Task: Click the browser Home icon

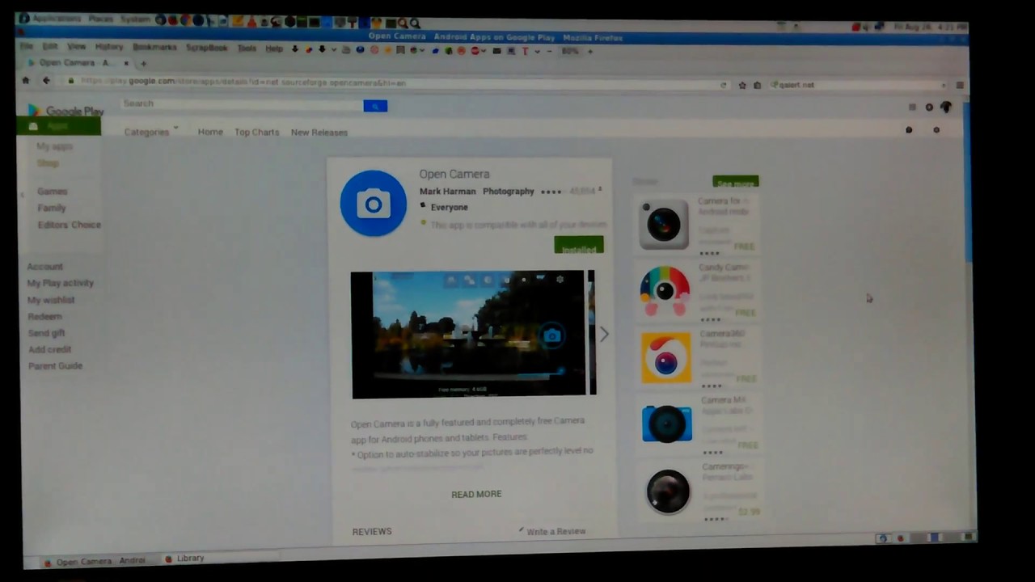Action: (26, 80)
